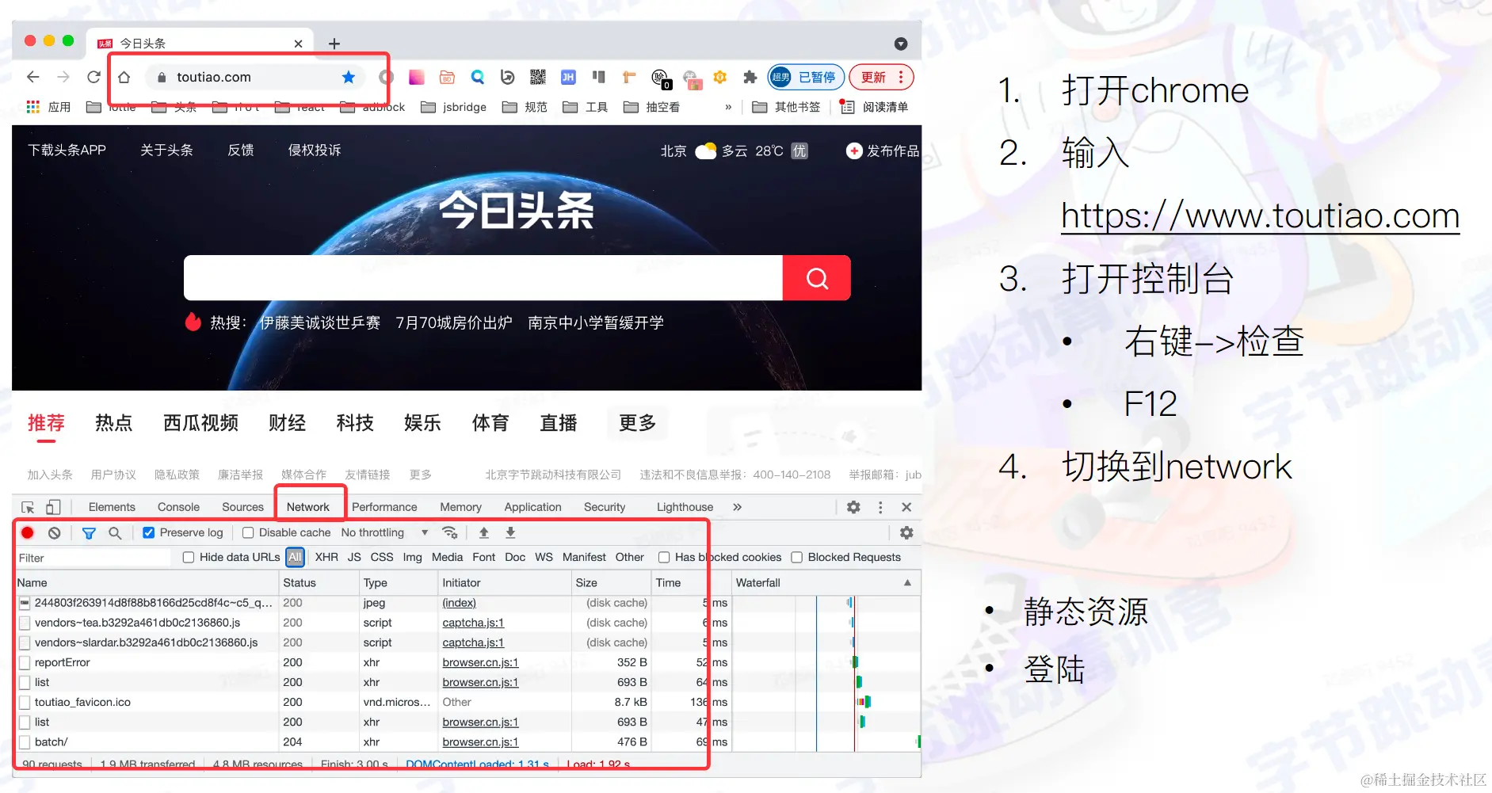Toggle the device toolbar
1492x793 pixels.
[52, 506]
